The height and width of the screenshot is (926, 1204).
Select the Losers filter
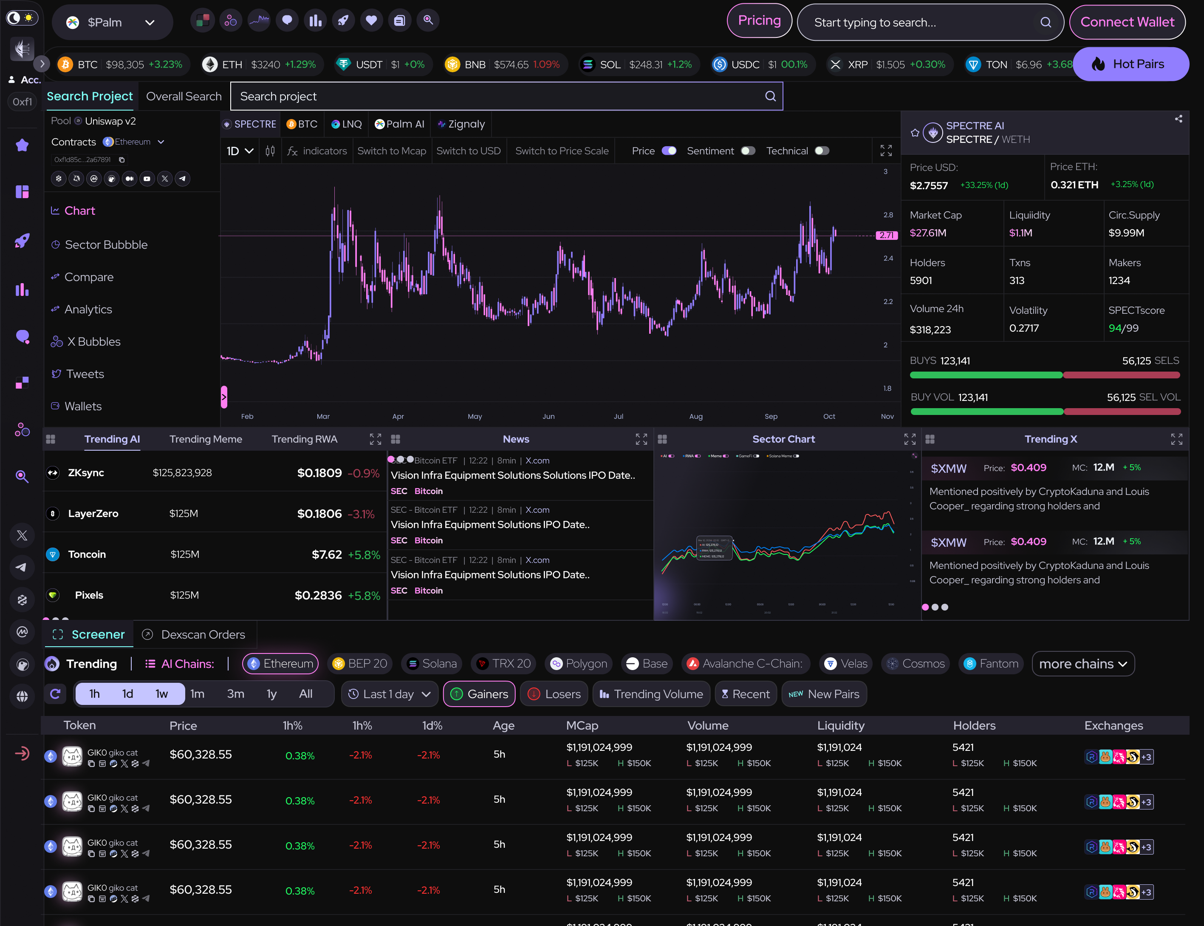[555, 695]
